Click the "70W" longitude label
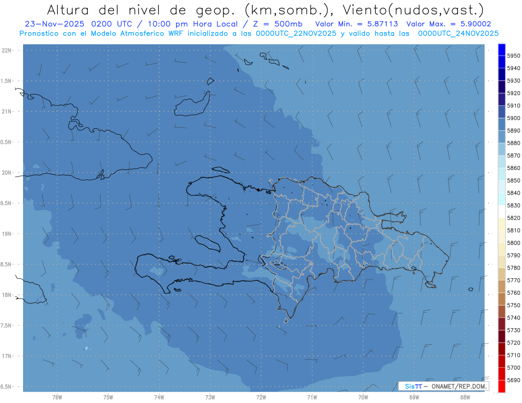 pyautogui.click(x=363, y=397)
